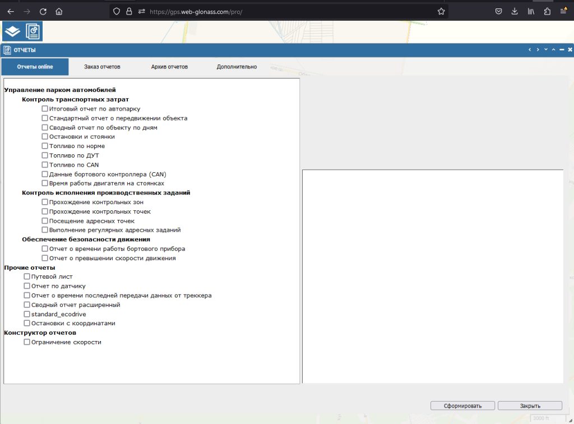574x424 pixels.
Task: Check Посещение адресных точек
Action: tap(45, 221)
